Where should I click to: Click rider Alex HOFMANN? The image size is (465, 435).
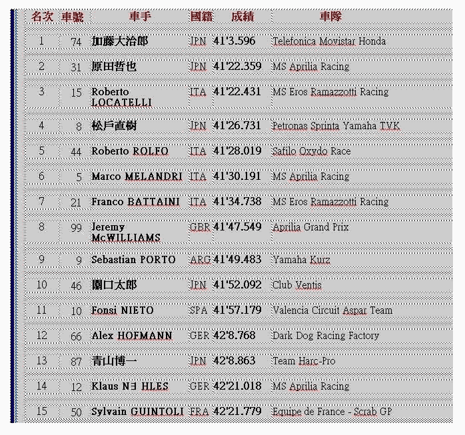(132, 336)
